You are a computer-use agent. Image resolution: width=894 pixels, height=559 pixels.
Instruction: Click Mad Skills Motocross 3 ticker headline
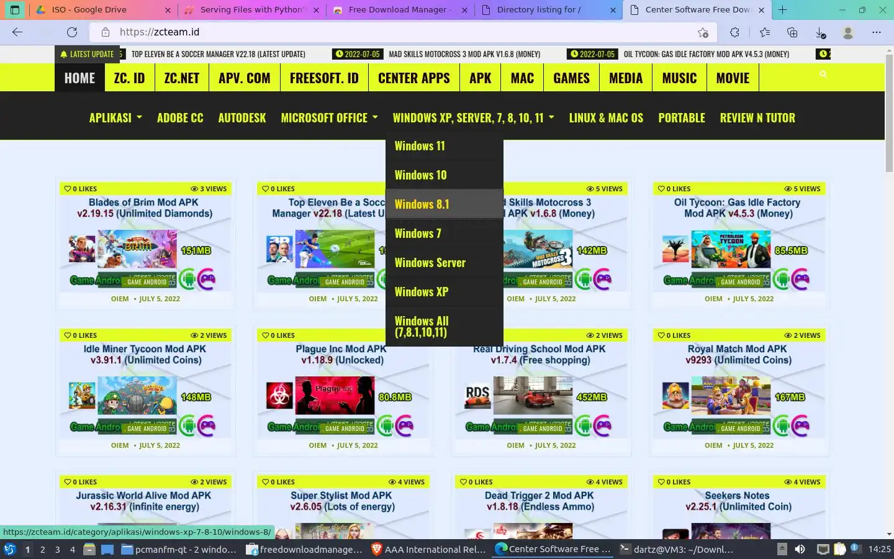click(464, 54)
